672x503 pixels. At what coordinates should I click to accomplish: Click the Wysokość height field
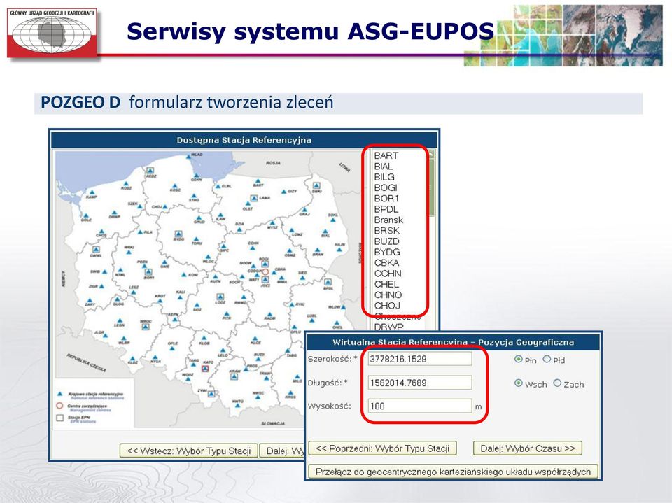point(419,406)
